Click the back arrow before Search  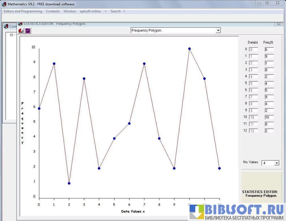pos(106,11)
